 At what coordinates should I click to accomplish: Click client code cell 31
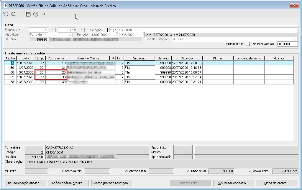(x=56, y=68)
